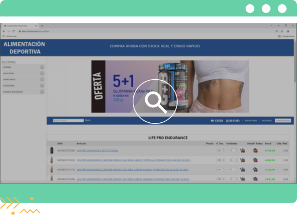Screen dimensions: 297x215
Task: Open the Aplicaciones bookmarks shortcut
Action: 10,36
